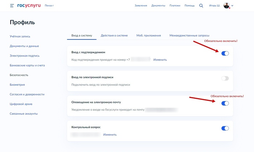Image resolution: width=254 pixels, height=152 pixels.
Task: Open Банковские карты и счета sidebar item
Action: coord(27,66)
